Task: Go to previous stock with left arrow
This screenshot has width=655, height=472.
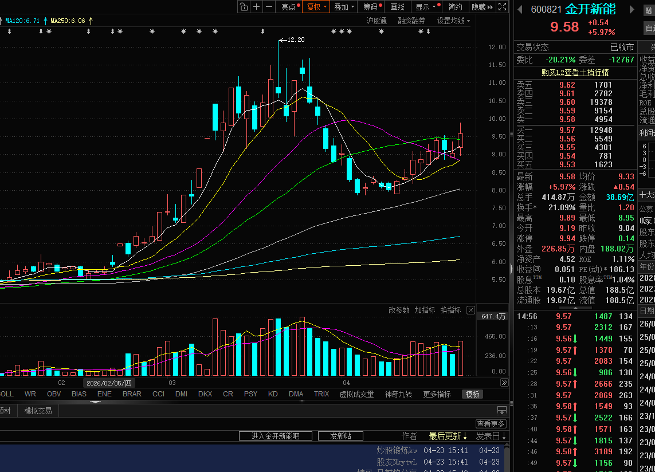Action: [x=520, y=9]
